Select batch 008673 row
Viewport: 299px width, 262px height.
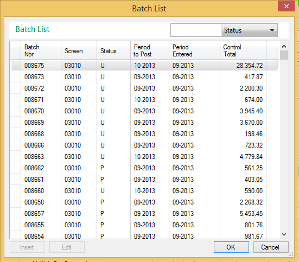click(x=144, y=77)
